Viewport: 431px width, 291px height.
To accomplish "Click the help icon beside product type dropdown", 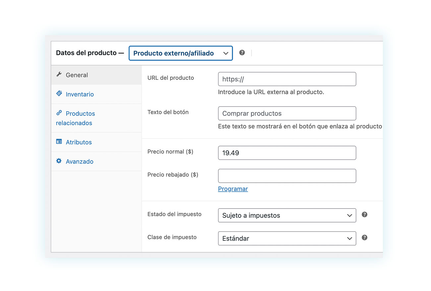I will click(242, 53).
